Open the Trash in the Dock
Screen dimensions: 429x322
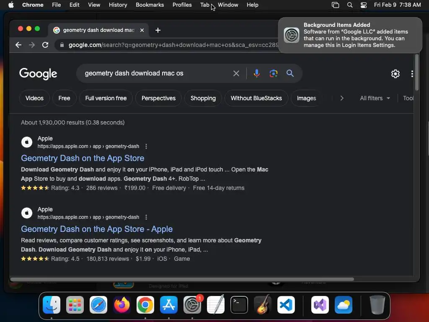pyautogui.click(x=377, y=305)
